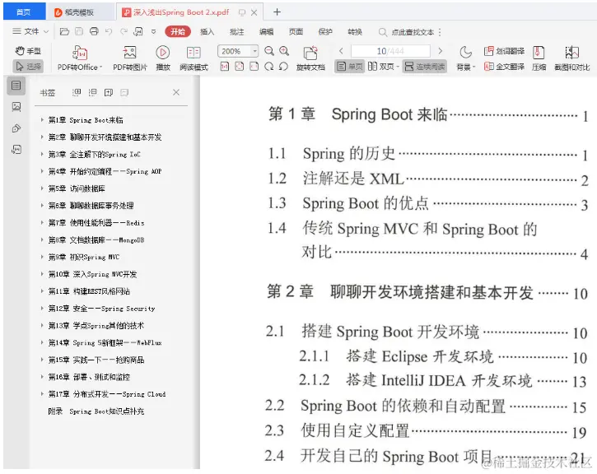Expand bookmark 第1章 Spring Boot来临
This screenshot has height=474, width=597.
point(42,119)
